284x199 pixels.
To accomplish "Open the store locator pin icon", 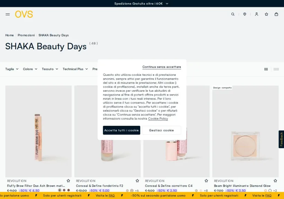I will click(245, 14).
